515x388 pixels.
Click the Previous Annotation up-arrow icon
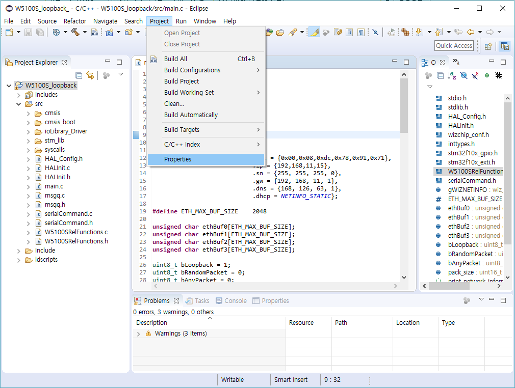tap(439, 32)
